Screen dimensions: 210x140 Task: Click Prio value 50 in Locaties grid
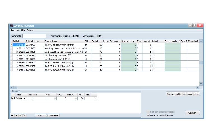point(81,98)
